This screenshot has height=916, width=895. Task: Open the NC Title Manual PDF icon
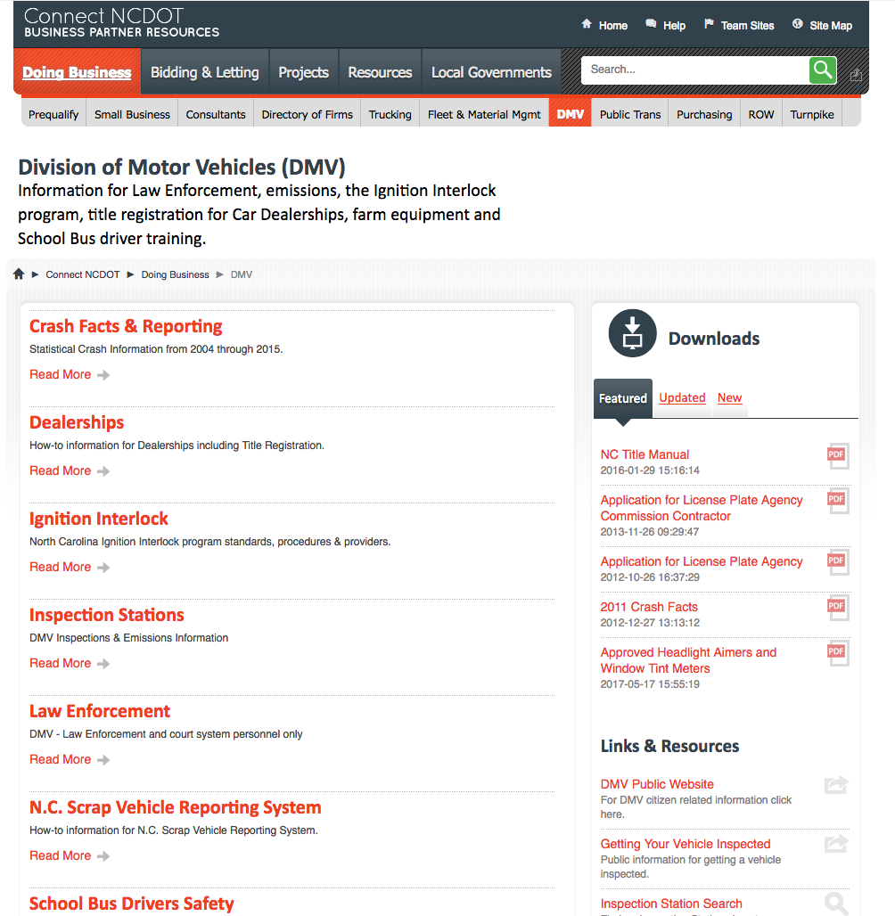click(837, 455)
